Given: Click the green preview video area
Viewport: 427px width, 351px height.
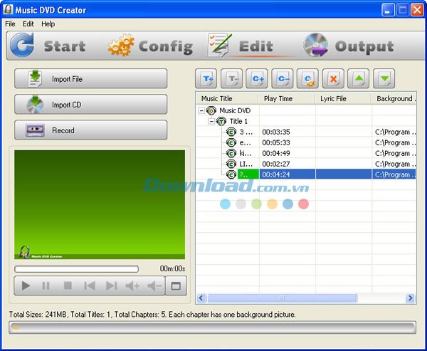Looking at the screenshot, I should coord(100,204).
